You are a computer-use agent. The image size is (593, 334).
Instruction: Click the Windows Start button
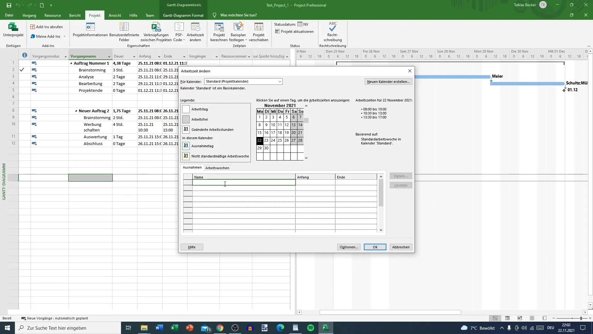point(7,328)
